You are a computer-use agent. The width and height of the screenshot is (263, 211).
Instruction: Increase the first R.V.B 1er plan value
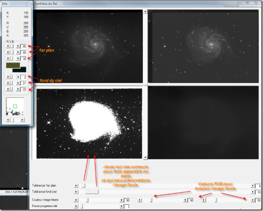coord(18,46)
